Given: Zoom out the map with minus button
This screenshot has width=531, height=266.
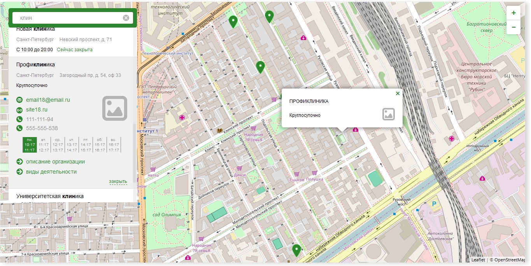Looking at the screenshot, I should tap(513, 27).
